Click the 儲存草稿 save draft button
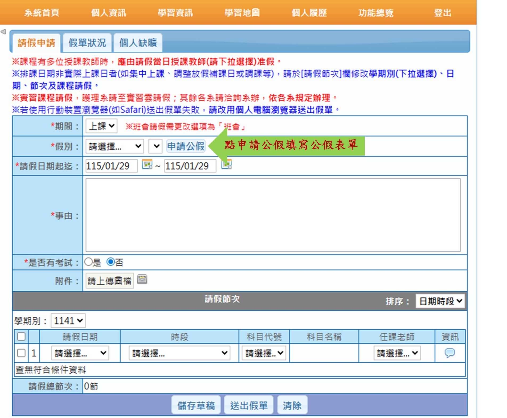 tap(196, 405)
